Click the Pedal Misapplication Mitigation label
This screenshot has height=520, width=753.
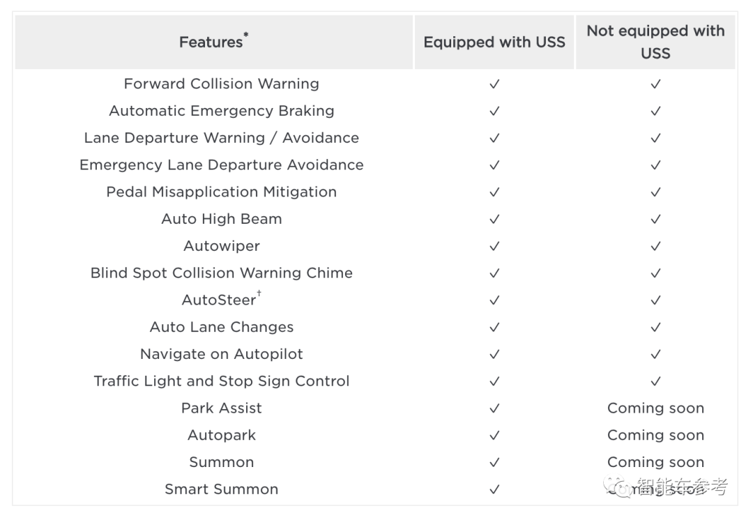click(x=222, y=192)
